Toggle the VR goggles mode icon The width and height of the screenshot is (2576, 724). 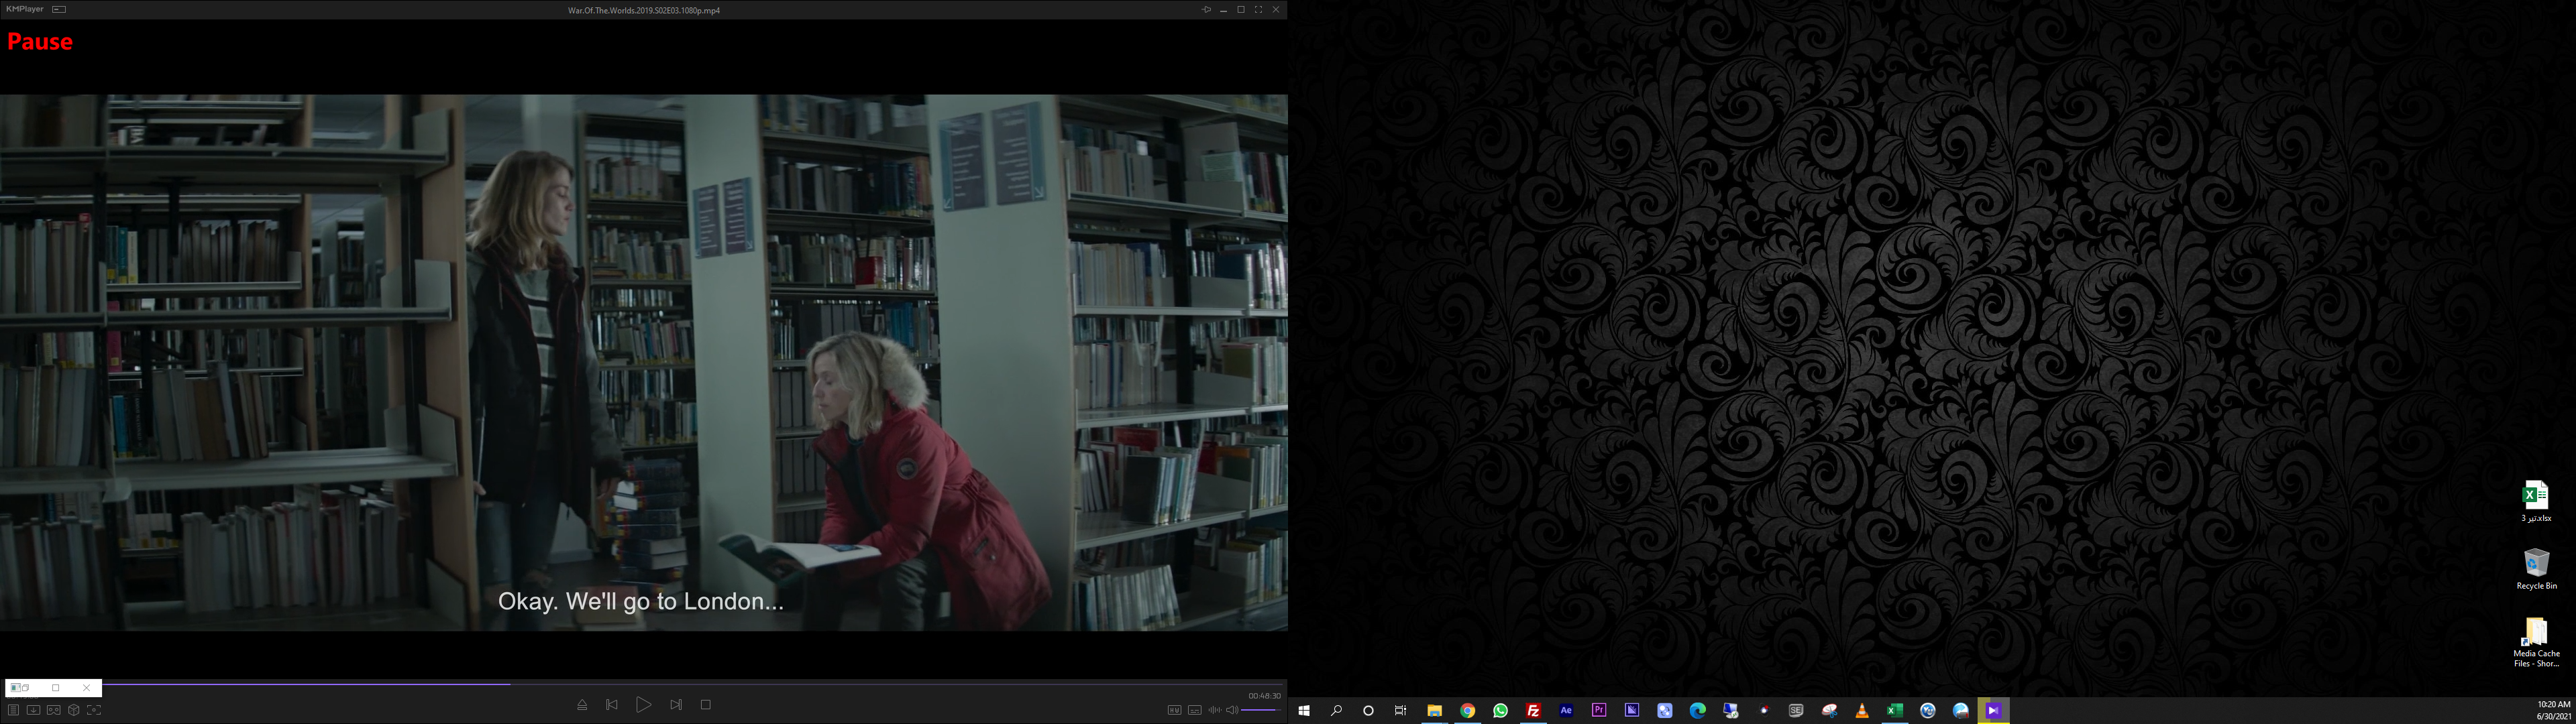coord(54,710)
